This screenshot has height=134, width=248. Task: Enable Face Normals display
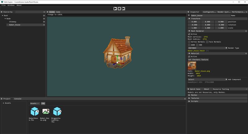(x=207, y=42)
